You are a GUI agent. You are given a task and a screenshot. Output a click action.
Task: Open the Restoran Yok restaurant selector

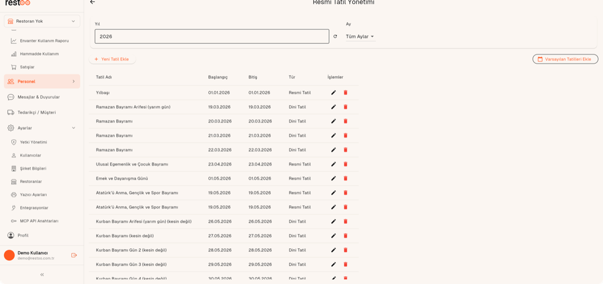42,21
